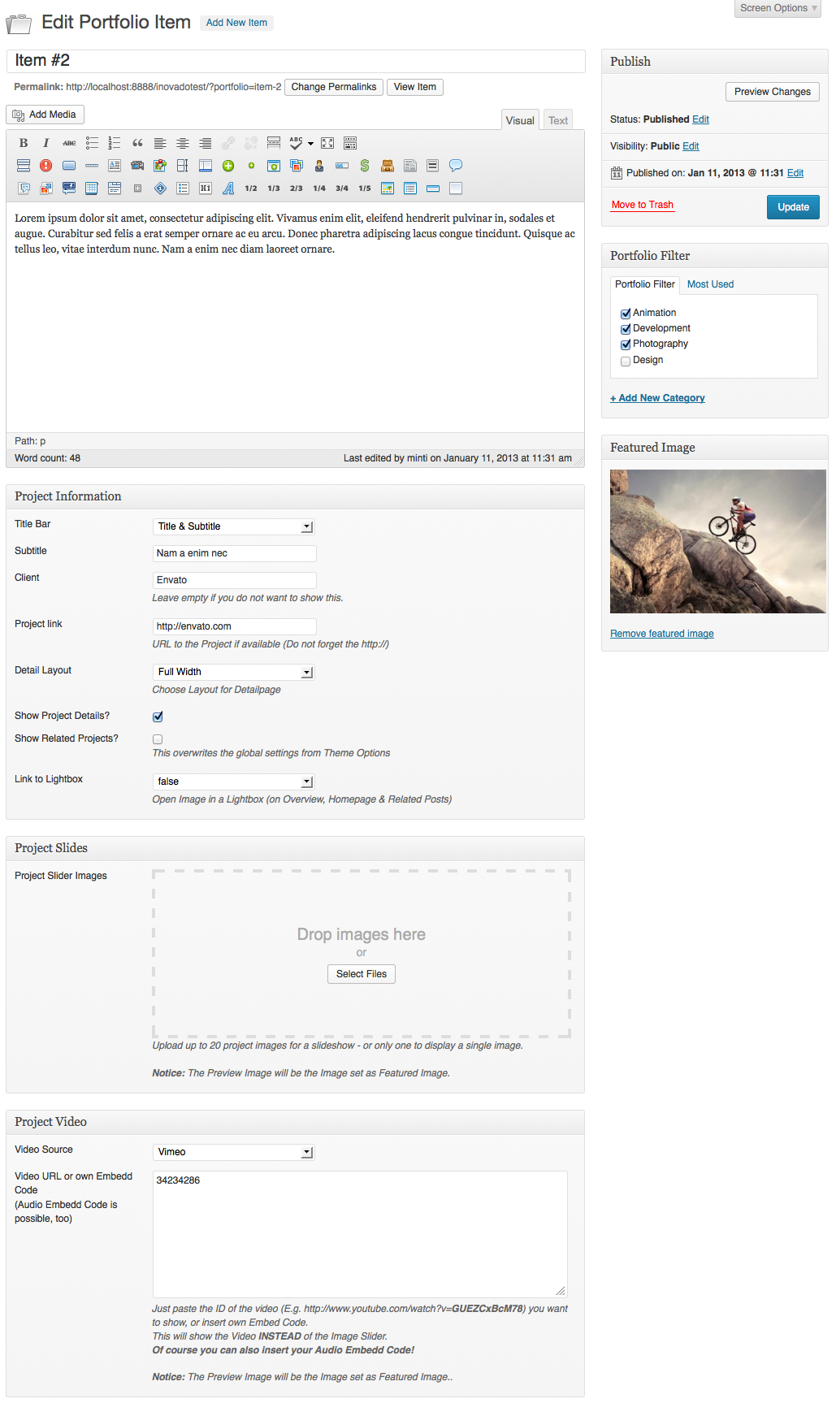Click the green plus shortcode icon
The width and height of the screenshot is (836, 1403).
coord(228,166)
